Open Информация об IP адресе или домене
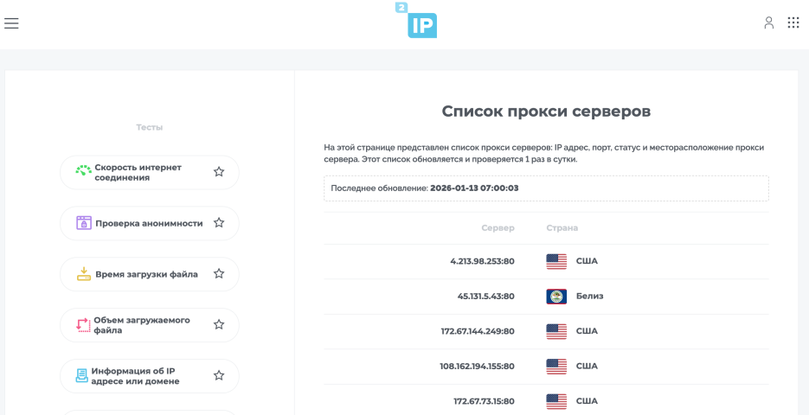809x415 pixels. (150, 376)
